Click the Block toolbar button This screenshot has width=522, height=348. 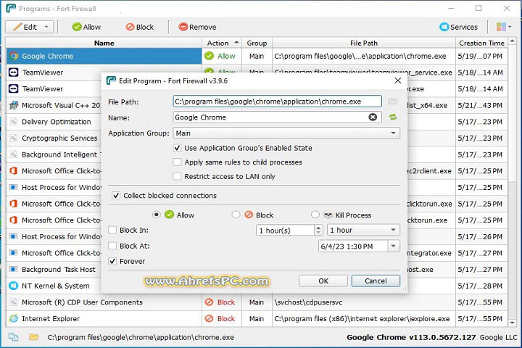[x=140, y=27]
